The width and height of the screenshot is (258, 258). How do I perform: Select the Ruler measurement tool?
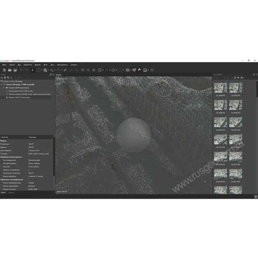coord(65,70)
